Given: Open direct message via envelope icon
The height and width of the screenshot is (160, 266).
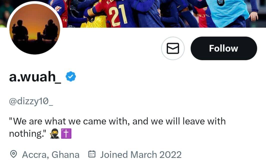Looking at the screenshot, I should tap(173, 48).
